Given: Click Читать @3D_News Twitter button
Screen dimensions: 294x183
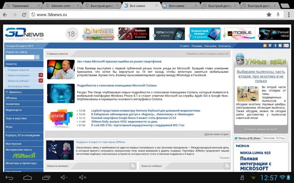Looking at the screenshot, I should (247, 138).
